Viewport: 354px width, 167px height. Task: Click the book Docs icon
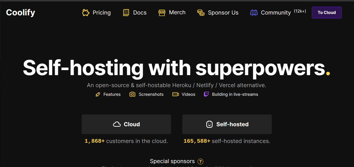[x=126, y=13]
